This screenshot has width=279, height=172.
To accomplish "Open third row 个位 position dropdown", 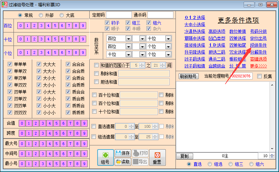I will point(168,54).
